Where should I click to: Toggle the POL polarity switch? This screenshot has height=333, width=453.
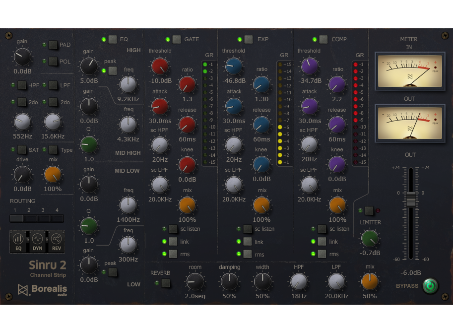click(53, 61)
